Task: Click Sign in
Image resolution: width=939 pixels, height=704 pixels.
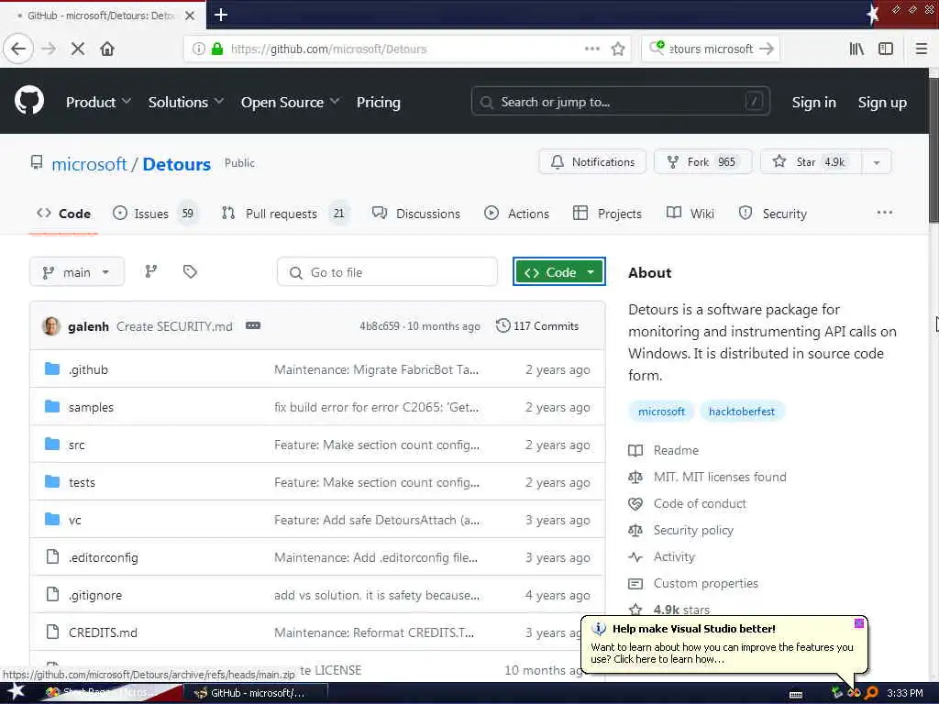Action: pyautogui.click(x=814, y=103)
